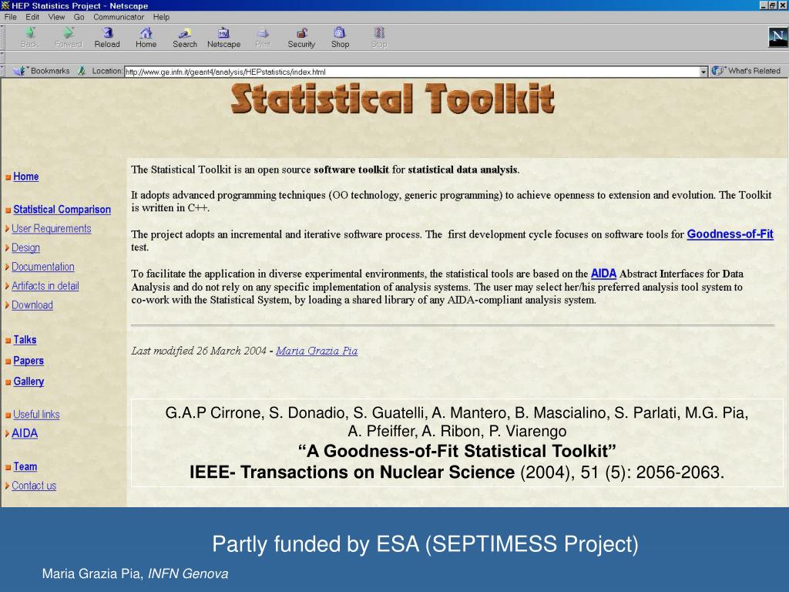Open the View menu

[56, 17]
